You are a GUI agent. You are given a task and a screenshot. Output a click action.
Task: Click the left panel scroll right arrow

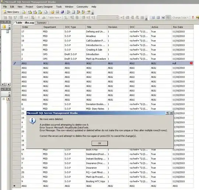[x=8, y=84]
